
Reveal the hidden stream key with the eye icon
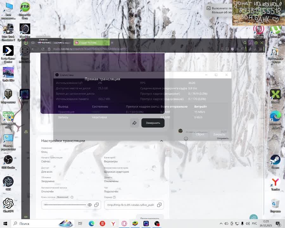(90, 205)
